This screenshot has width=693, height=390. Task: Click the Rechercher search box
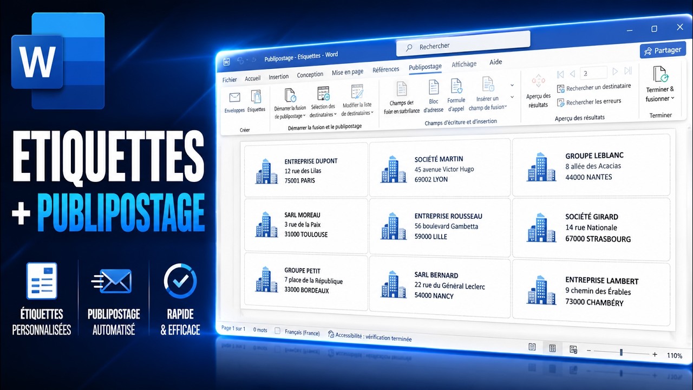point(463,43)
